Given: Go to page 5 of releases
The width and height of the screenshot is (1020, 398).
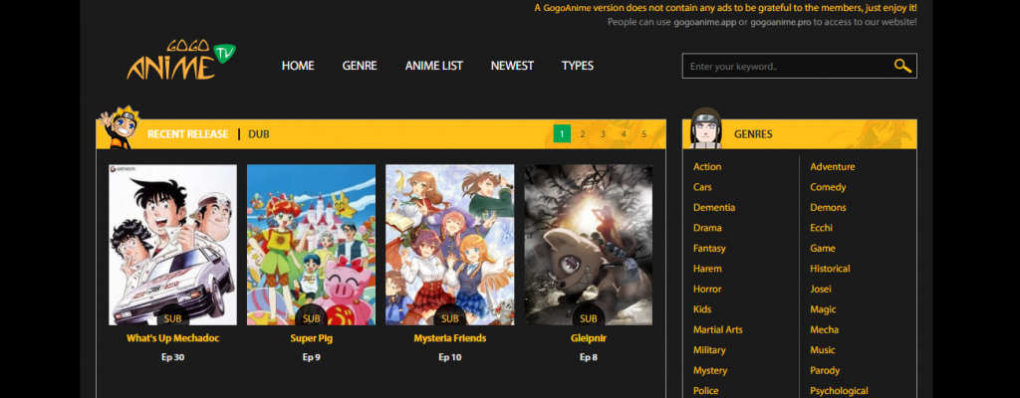Looking at the screenshot, I should pyautogui.click(x=644, y=134).
